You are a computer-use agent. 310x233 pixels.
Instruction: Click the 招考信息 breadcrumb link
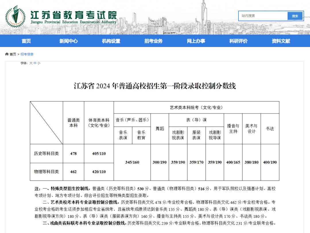point(27,54)
